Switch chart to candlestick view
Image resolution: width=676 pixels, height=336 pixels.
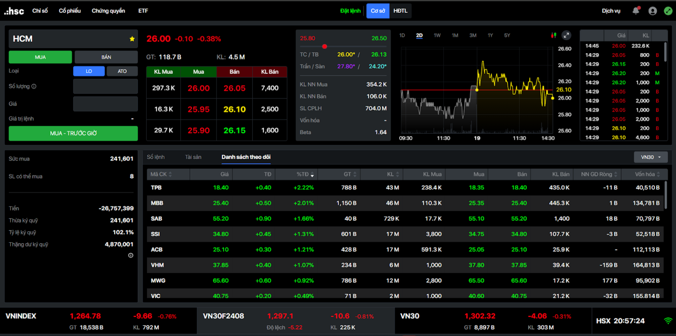click(x=554, y=35)
